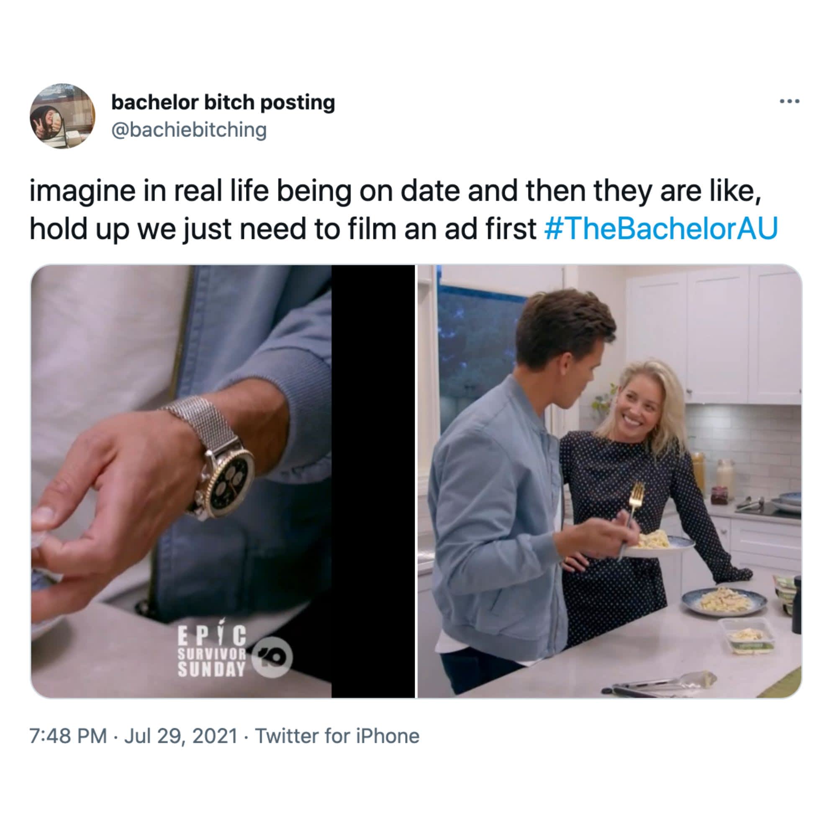Click the black bar beside the watch photo
Viewport: 837px width, 837px height.
pyautogui.click(x=373, y=481)
